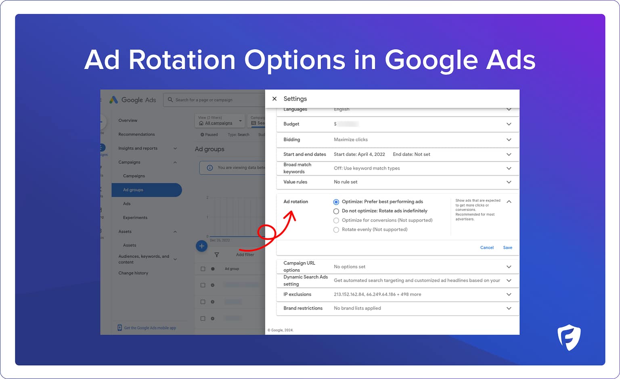Open the Ads page in the sidebar
620x379 pixels.
point(127,203)
